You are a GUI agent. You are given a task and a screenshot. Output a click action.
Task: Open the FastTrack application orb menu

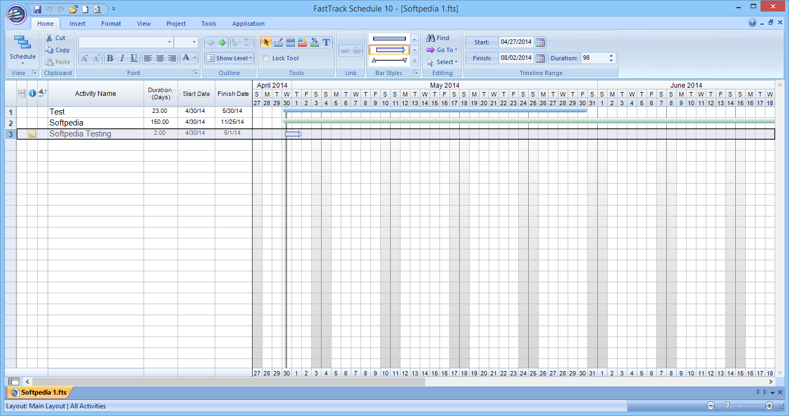(16, 14)
